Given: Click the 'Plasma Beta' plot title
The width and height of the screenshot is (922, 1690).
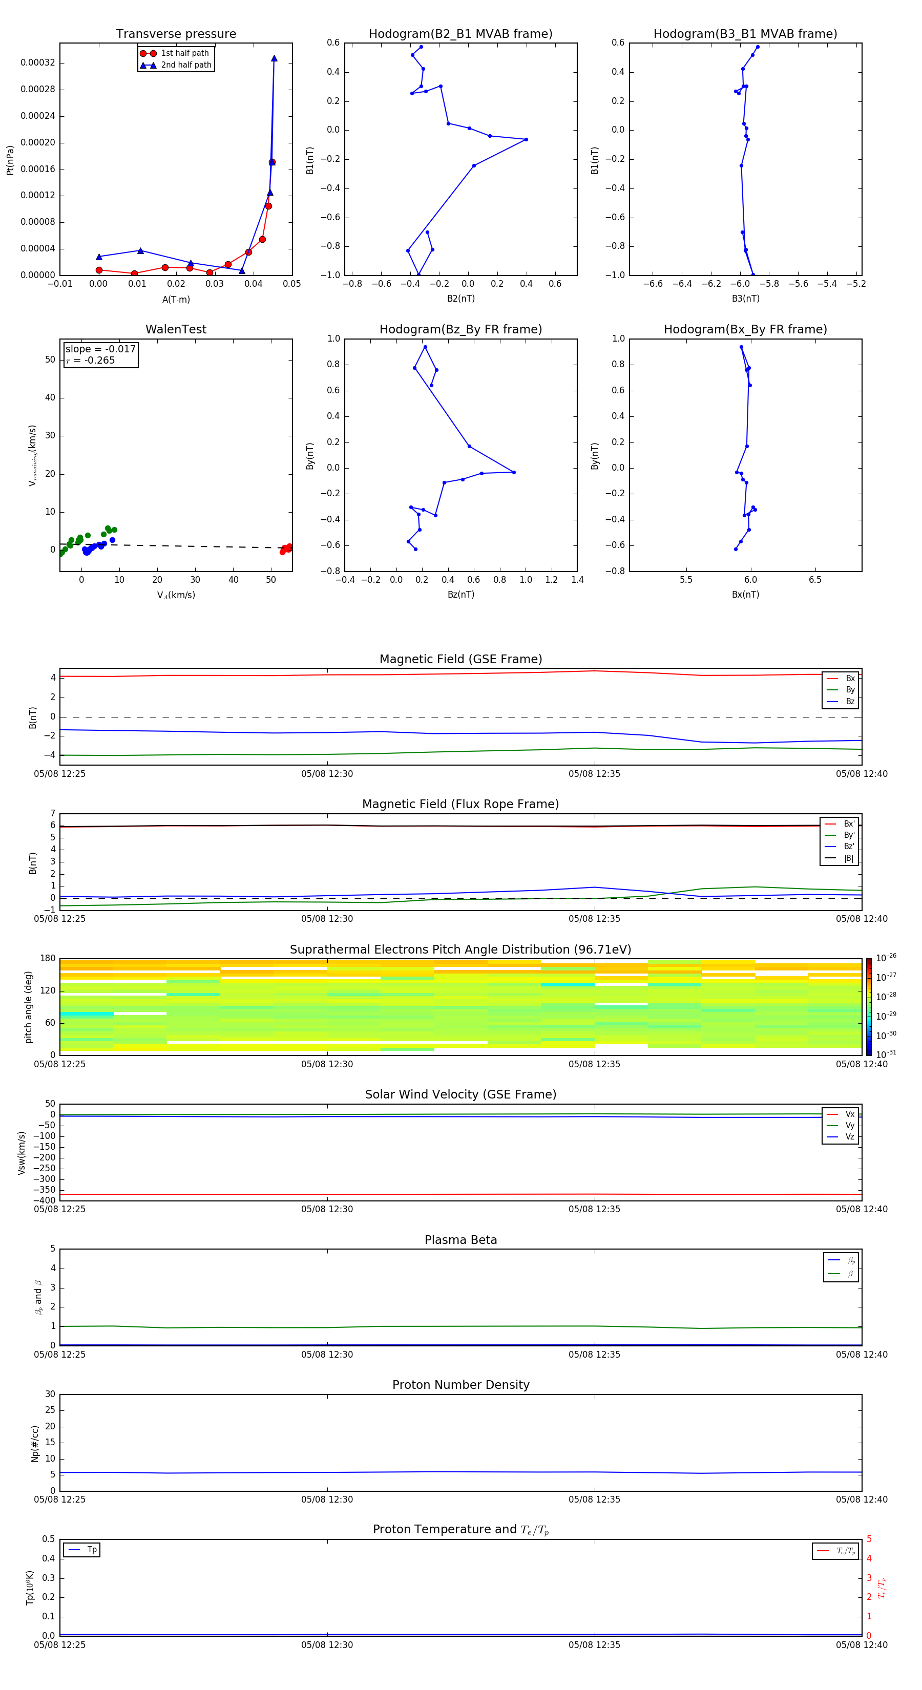Looking at the screenshot, I should 460,1240.
